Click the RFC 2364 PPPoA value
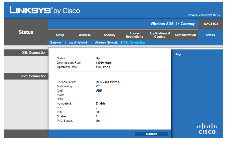Screen dimensions: 234x151 [108, 82]
